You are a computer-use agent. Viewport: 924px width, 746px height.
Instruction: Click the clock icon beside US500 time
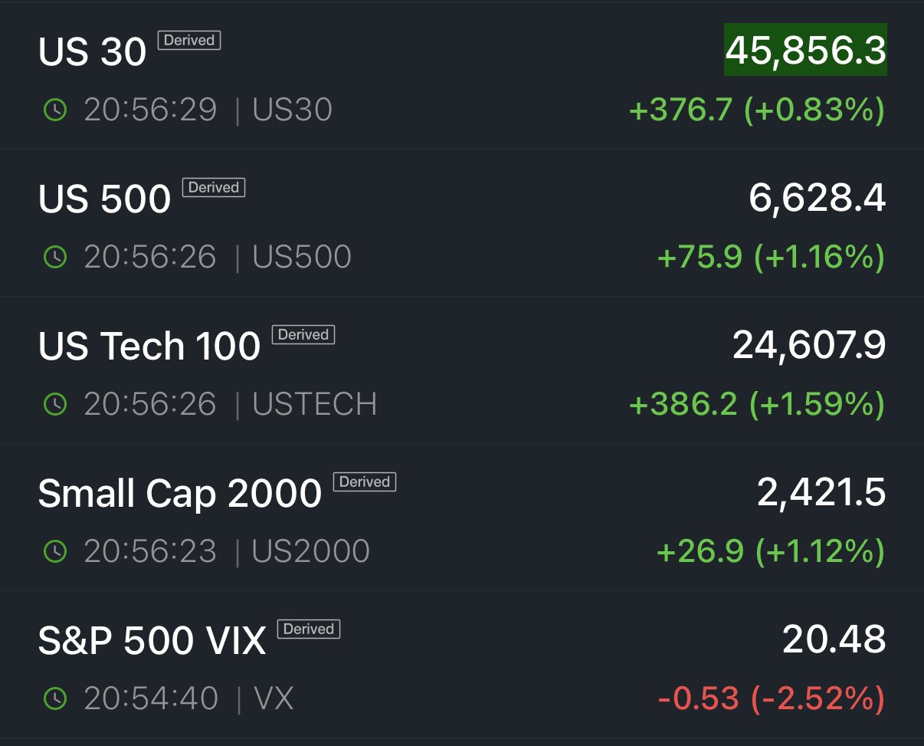pyautogui.click(x=55, y=258)
